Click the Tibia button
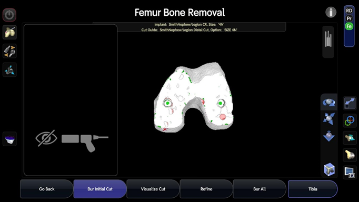This screenshot has width=359, height=202. click(x=313, y=189)
